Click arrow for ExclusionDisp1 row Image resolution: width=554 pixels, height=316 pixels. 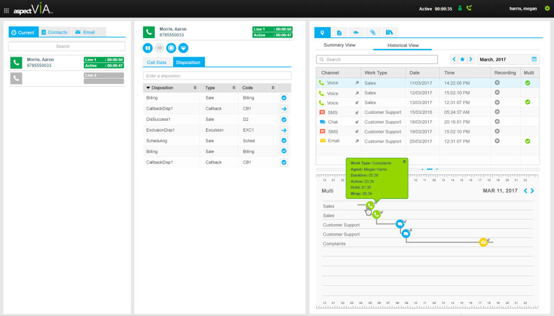(x=284, y=130)
